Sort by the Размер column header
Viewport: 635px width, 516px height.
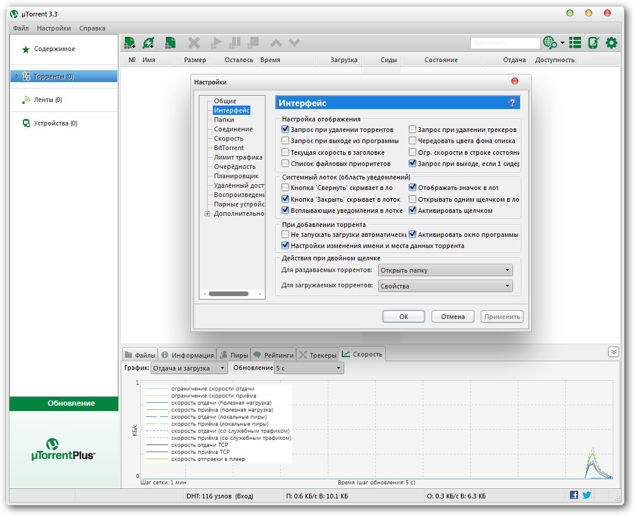coord(195,60)
